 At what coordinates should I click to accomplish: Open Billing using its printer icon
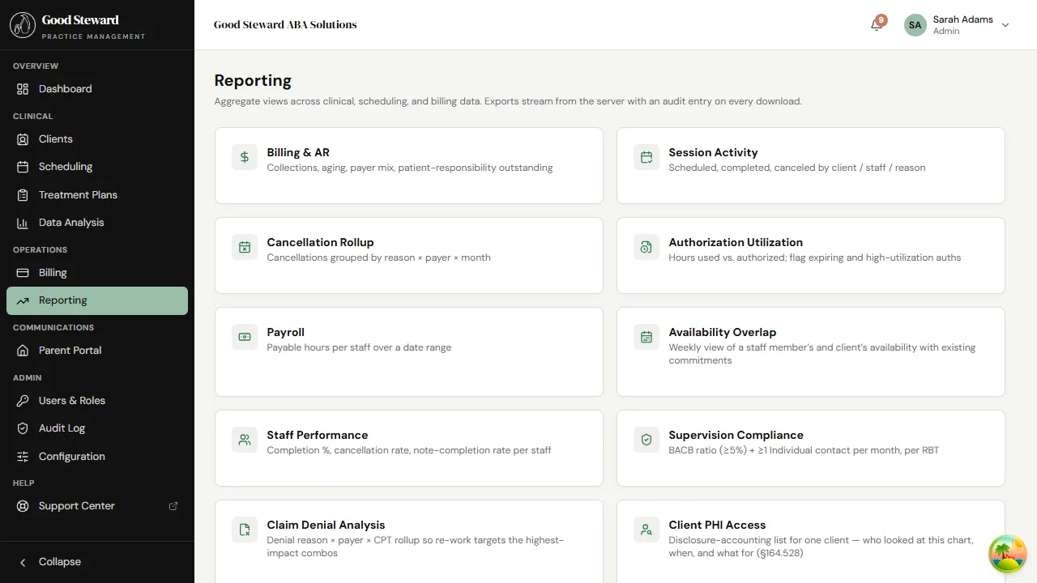(x=23, y=272)
